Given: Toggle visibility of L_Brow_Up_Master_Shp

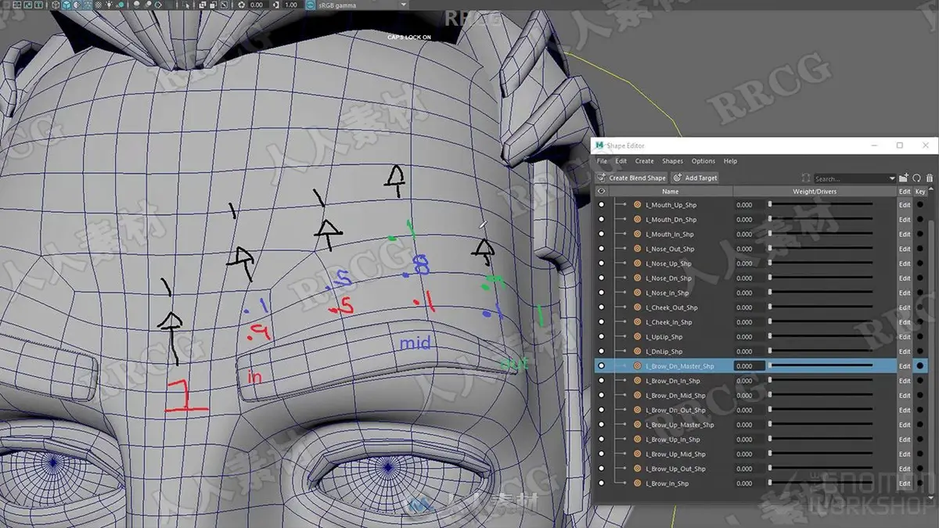Looking at the screenshot, I should 602,425.
